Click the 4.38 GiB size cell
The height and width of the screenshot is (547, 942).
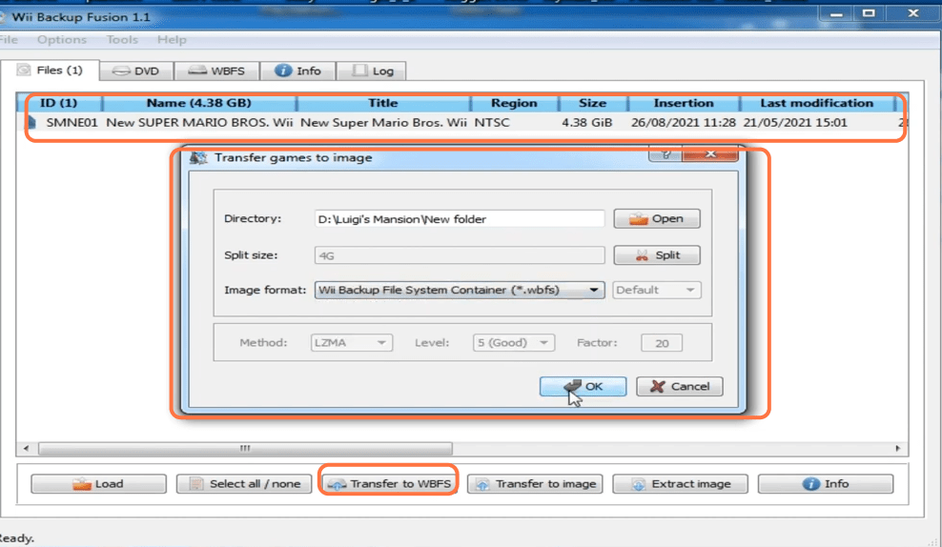pos(587,123)
